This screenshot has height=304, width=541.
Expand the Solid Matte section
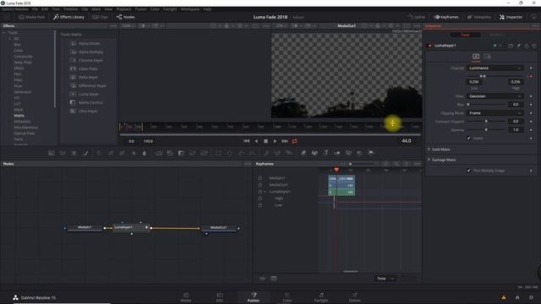click(429, 149)
